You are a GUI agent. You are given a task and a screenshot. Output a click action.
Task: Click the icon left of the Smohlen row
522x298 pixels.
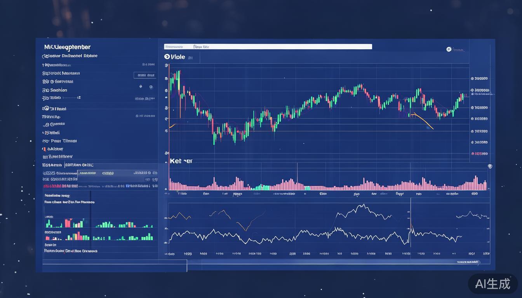click(45, 90)
